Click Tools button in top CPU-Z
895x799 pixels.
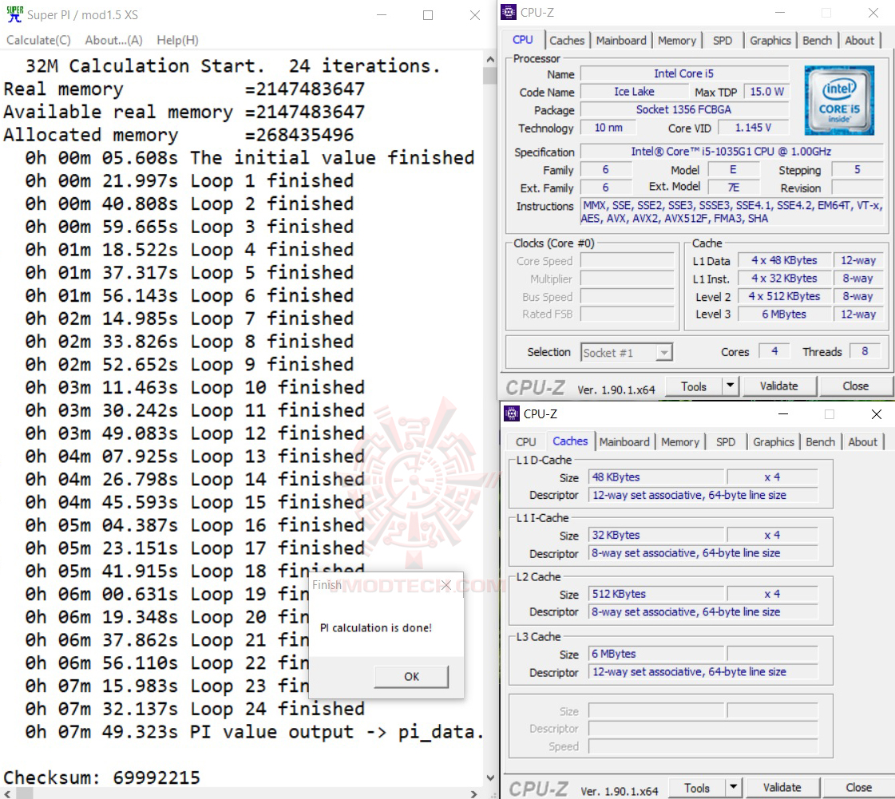[x=694, y=386]
